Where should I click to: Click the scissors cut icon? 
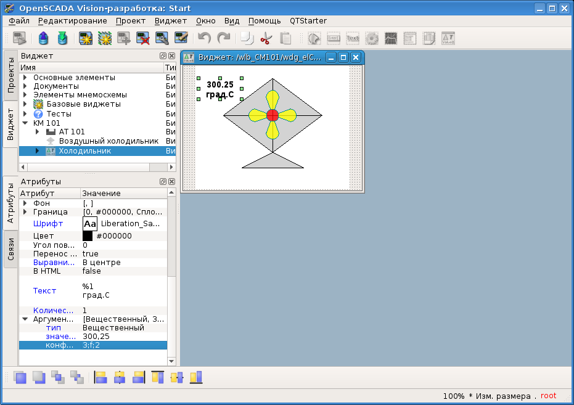[266, 38]
